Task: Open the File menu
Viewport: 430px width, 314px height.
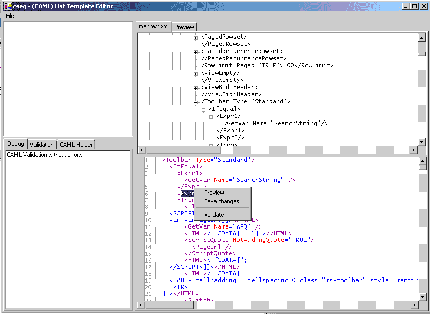Action: coord(10,16)
